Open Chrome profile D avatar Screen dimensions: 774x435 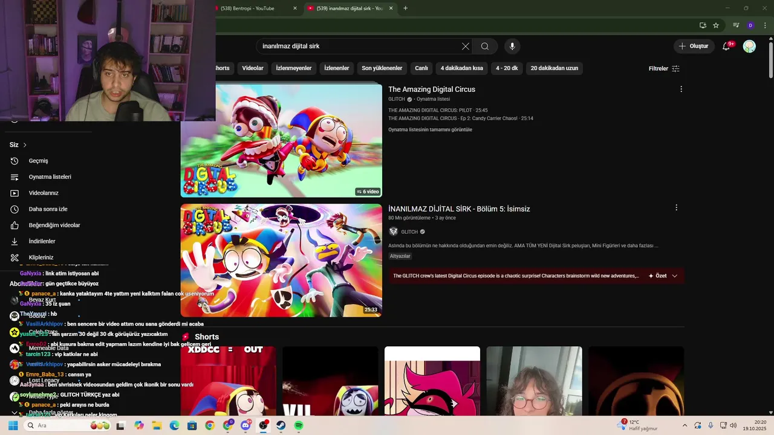pos(750,25)
